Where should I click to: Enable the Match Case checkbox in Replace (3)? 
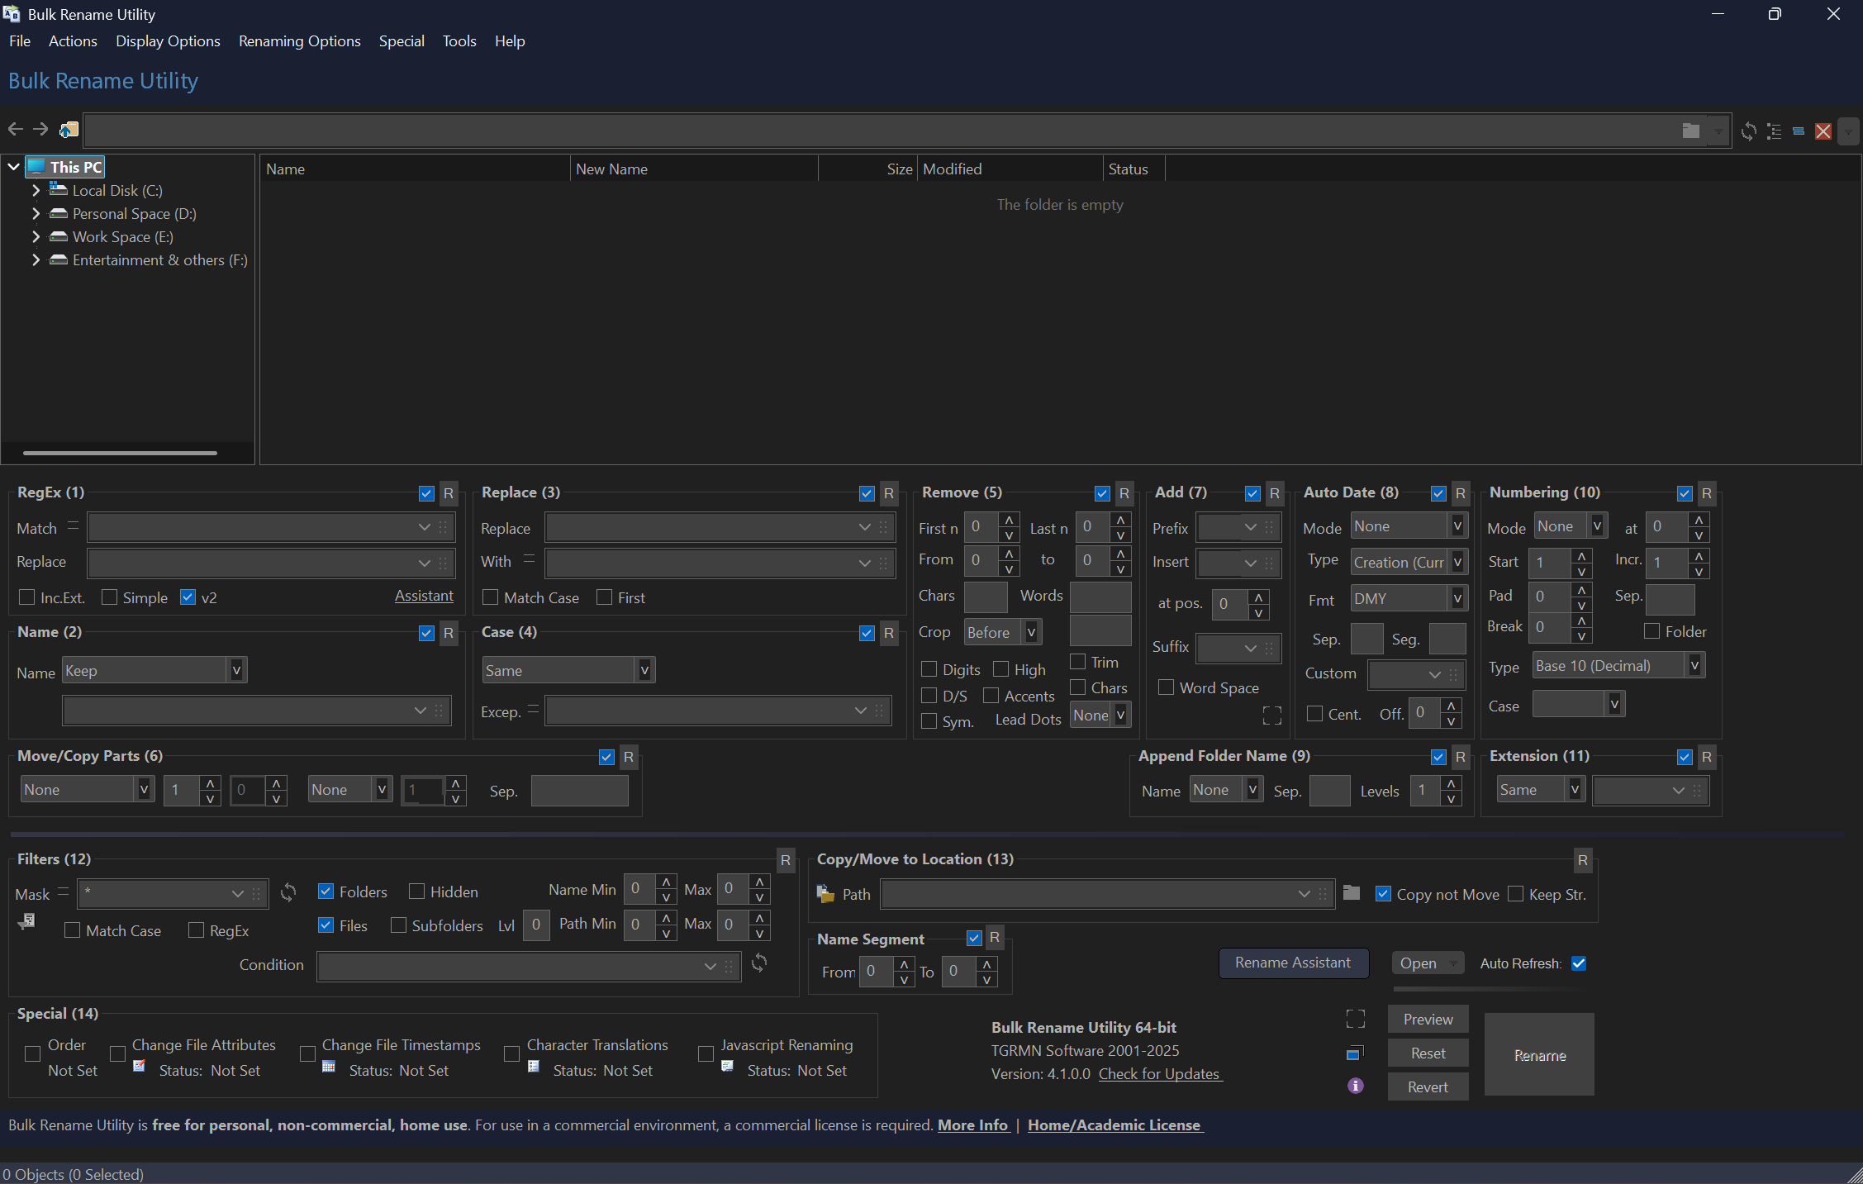(491, 597)
